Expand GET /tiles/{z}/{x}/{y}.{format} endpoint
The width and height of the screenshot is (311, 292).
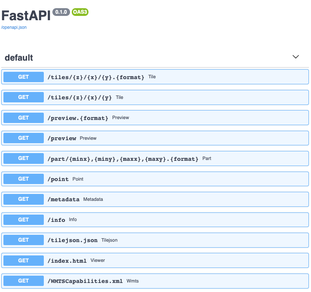155,77
